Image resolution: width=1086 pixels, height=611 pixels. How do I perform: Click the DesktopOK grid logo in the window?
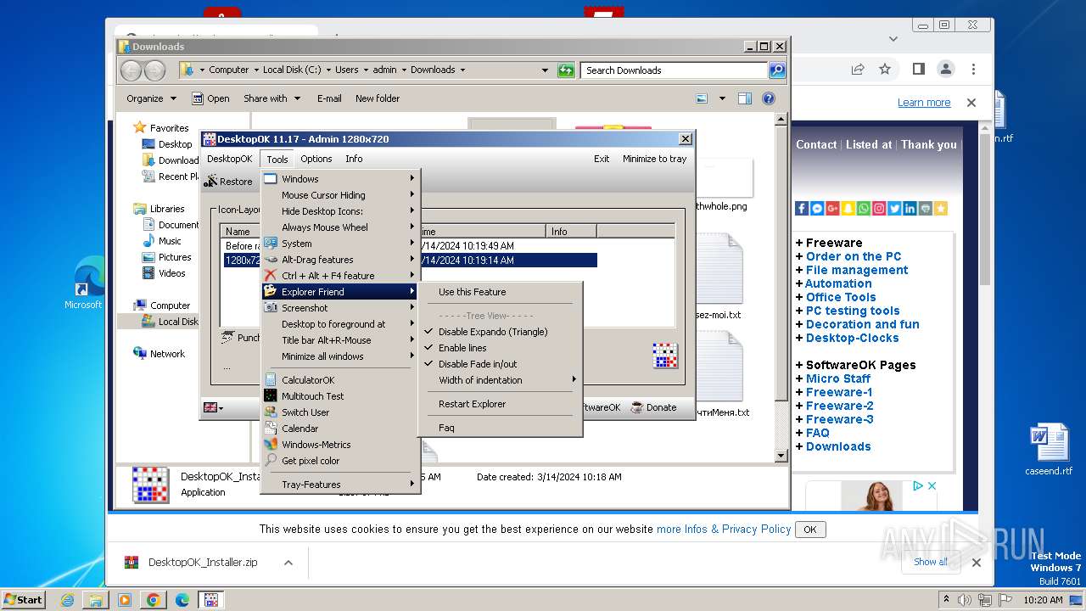(x=665, y=356)
